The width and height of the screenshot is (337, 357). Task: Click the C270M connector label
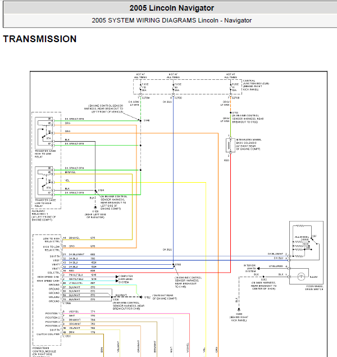[x=146, y=98]
